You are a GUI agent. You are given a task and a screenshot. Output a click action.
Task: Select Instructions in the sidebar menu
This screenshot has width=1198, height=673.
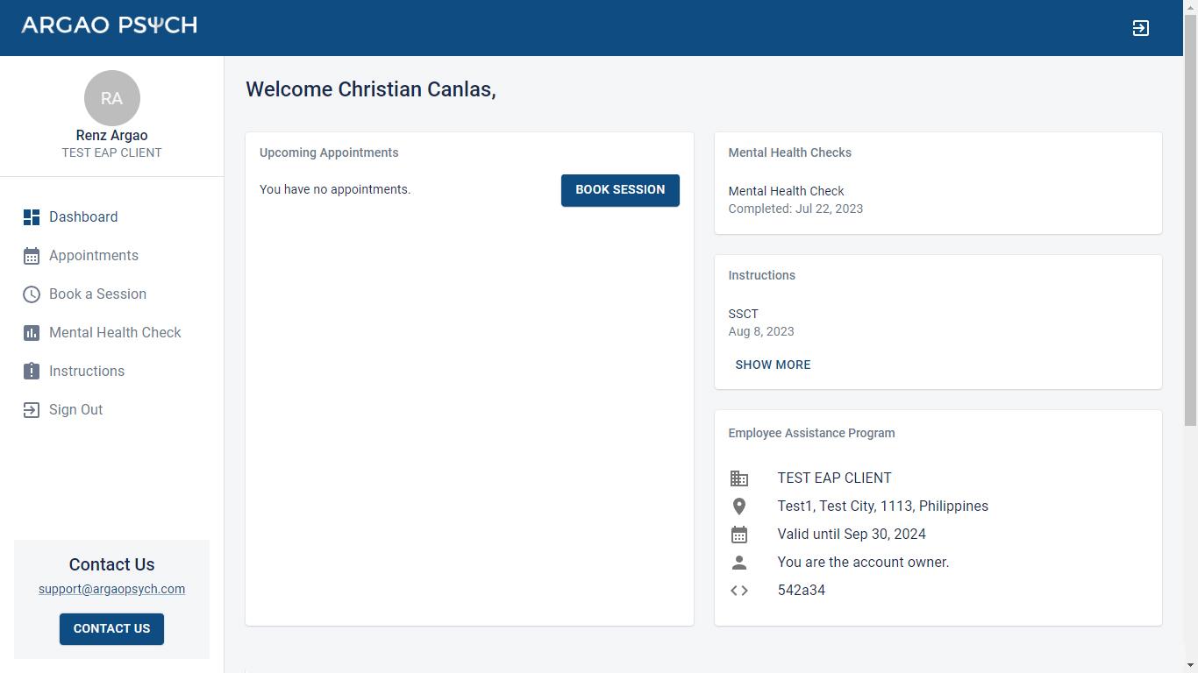pos(87,372)
